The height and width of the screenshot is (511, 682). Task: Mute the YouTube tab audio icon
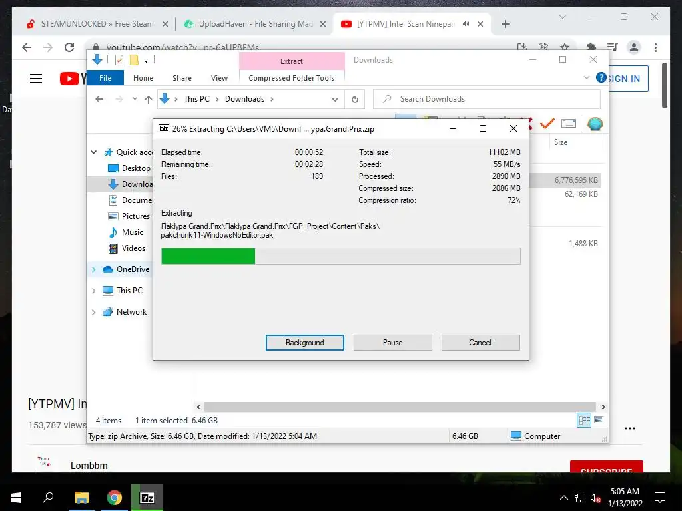point(466,24)
